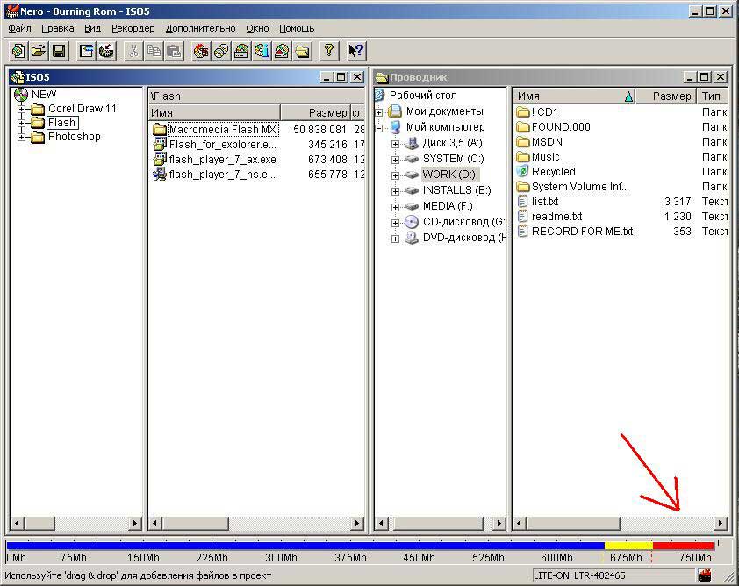Select the Recycled bin item in explorer list

click(546, 171)
